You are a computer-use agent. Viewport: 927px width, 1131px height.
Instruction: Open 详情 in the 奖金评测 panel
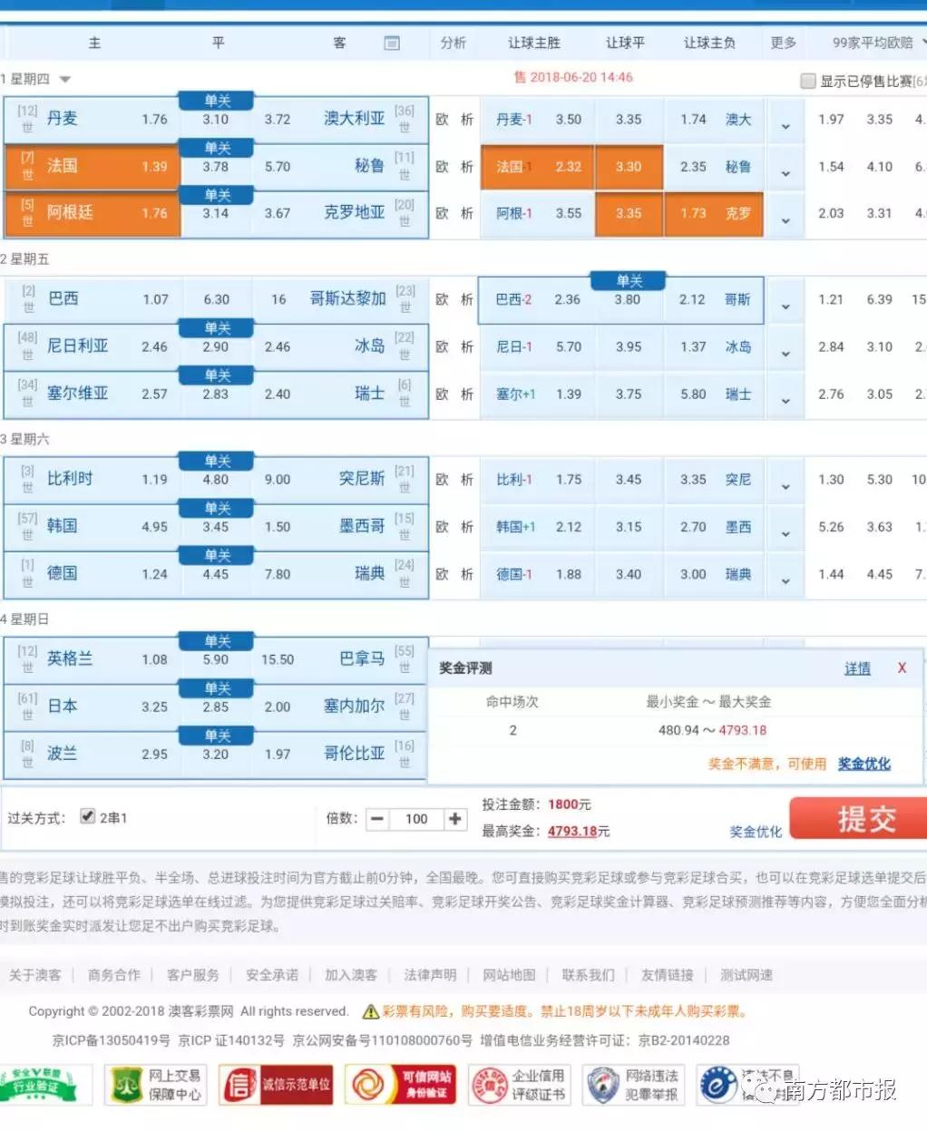pos(856,668)
